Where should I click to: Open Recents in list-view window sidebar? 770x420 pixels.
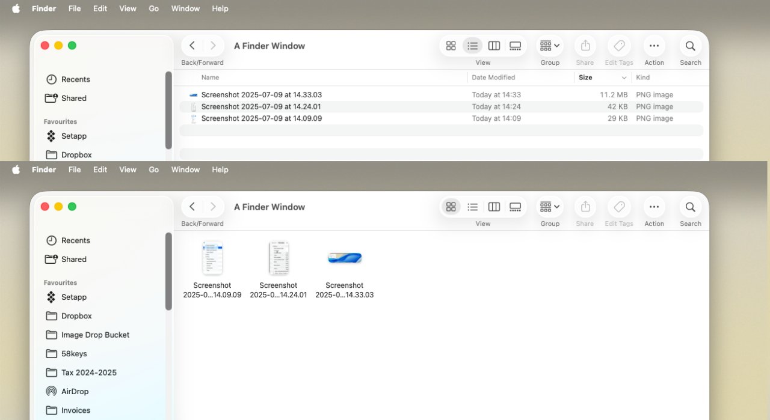click(69, 79)
